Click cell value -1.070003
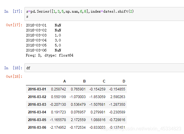184x134 pixels. (78, 97)
